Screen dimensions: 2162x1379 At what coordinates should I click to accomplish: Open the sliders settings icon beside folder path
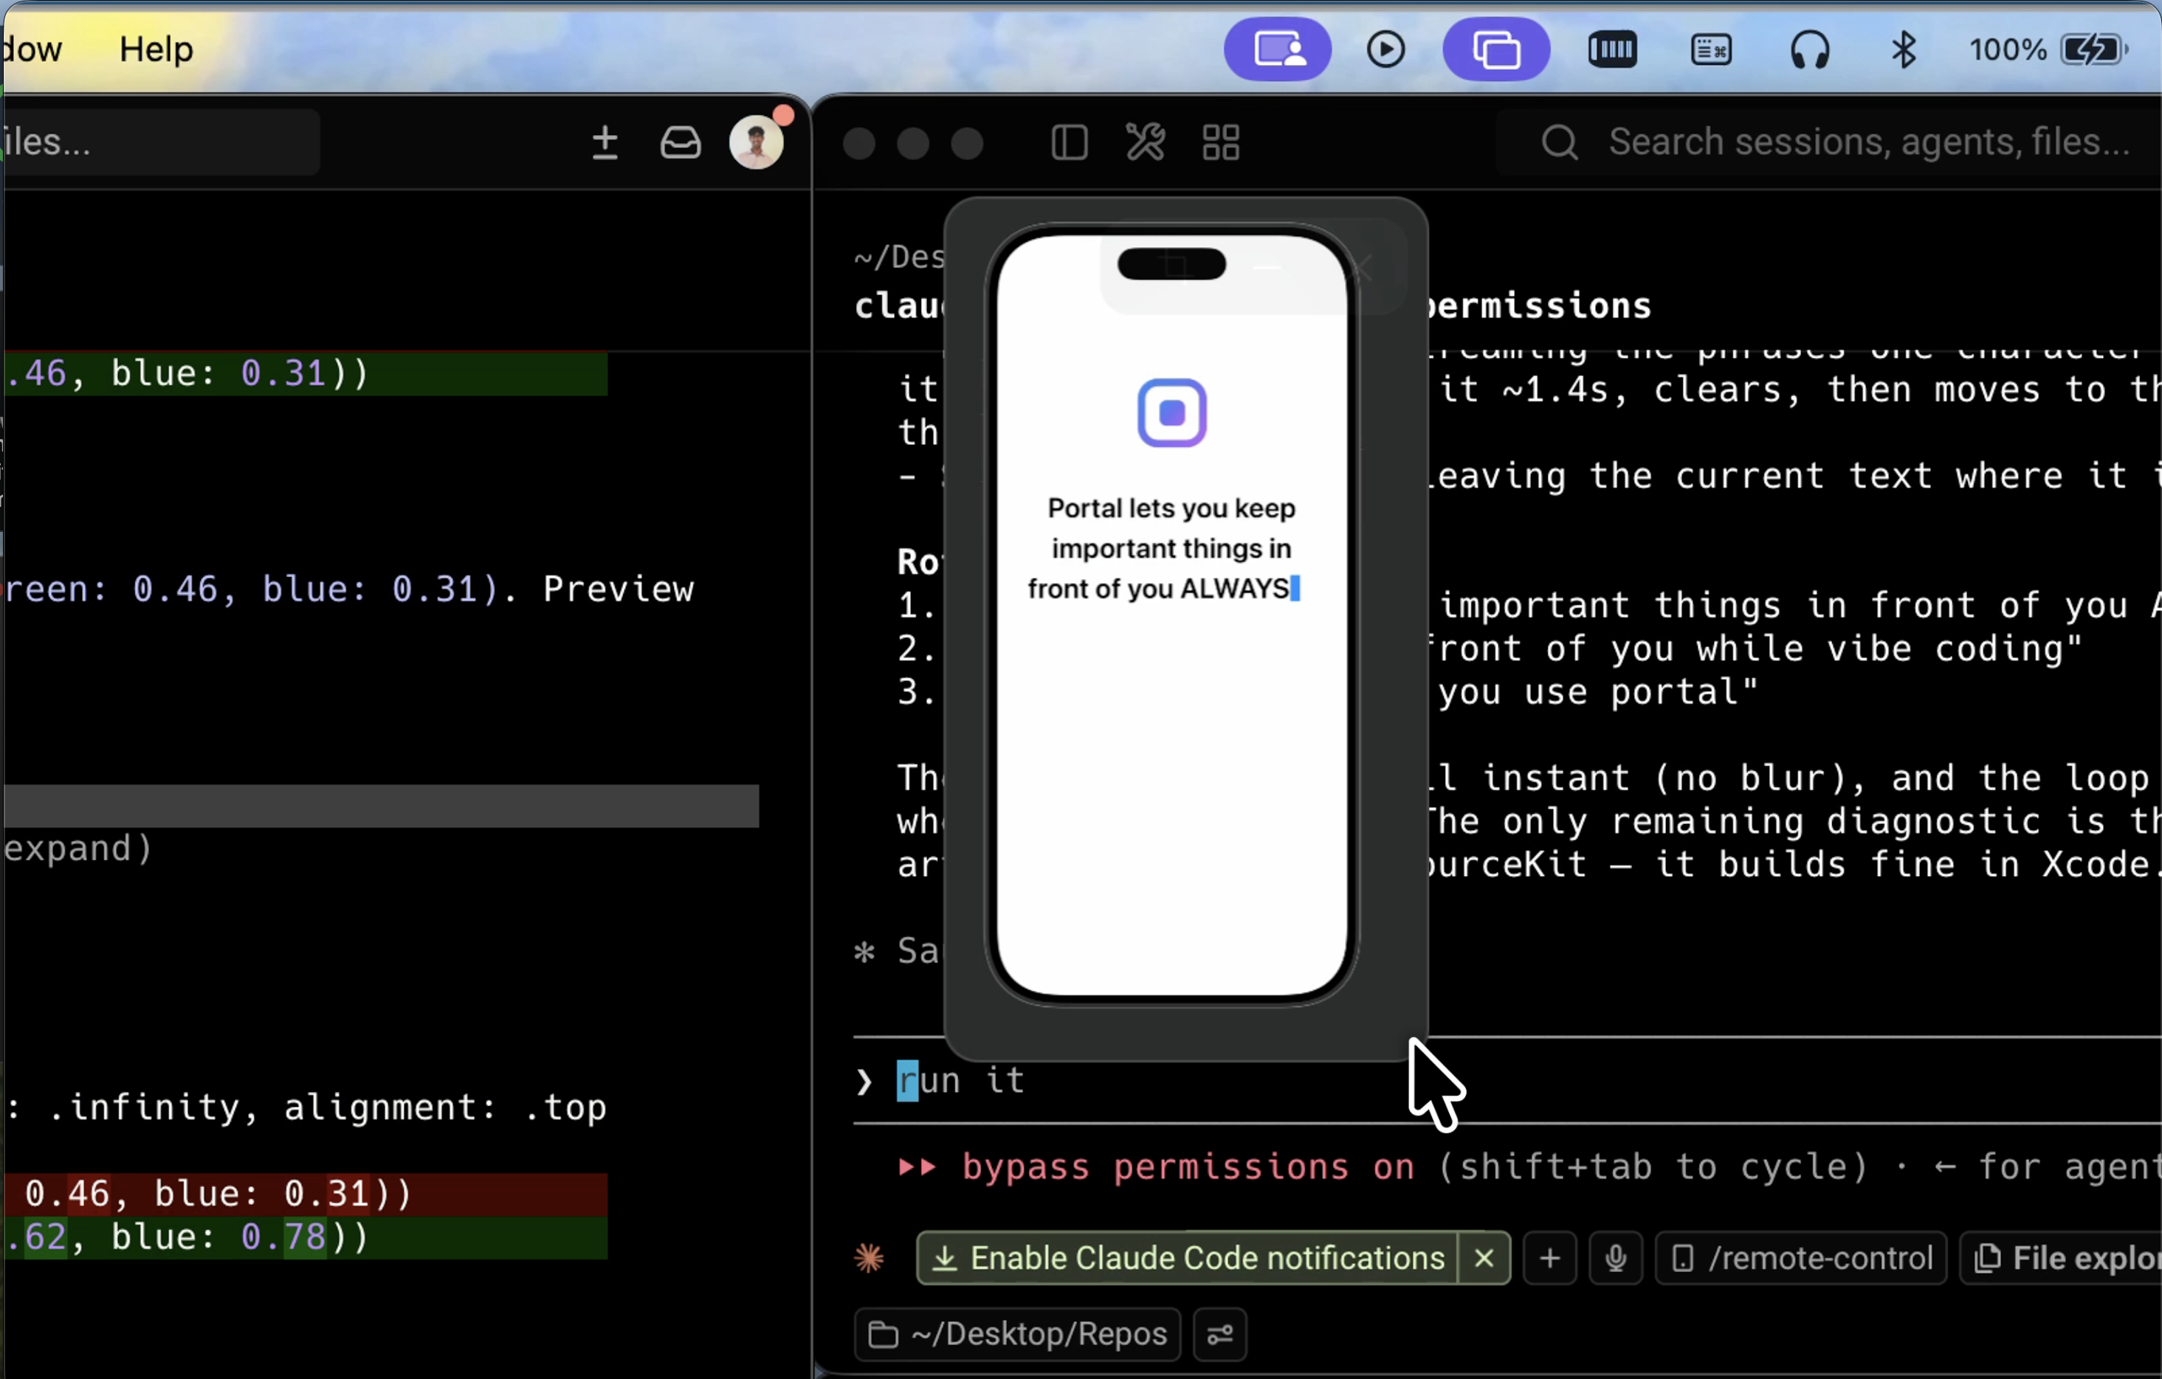(x=1220, y=1334)
